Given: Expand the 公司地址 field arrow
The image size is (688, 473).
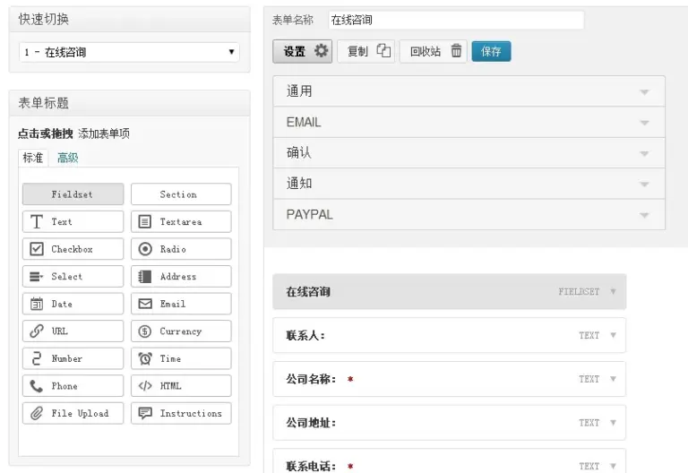Looking at the screenshot, I should [x=613, y=423].
